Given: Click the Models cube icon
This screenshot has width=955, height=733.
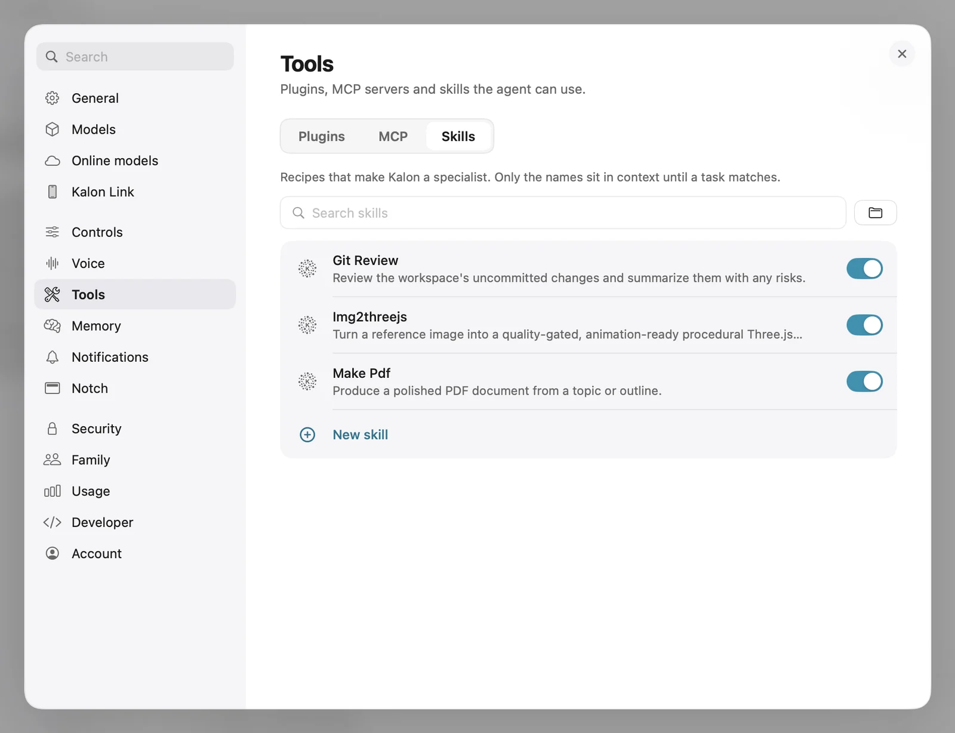Looking at the screenshot, I should point(53,129).
